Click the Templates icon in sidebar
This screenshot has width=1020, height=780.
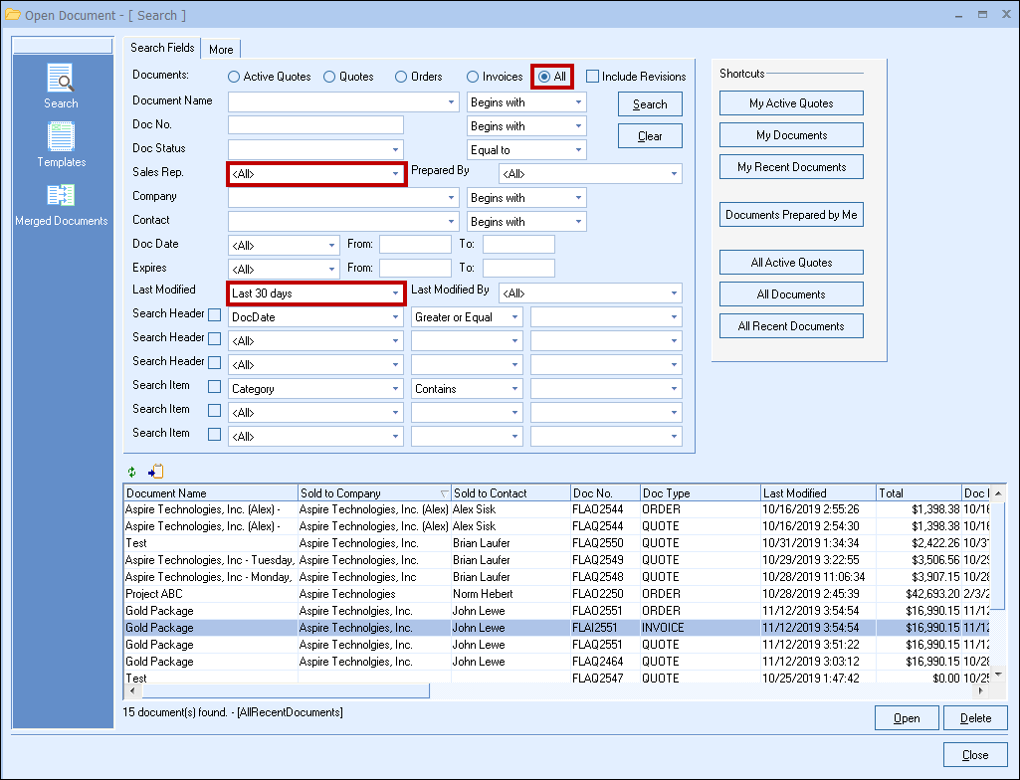[x=62, y=137]
